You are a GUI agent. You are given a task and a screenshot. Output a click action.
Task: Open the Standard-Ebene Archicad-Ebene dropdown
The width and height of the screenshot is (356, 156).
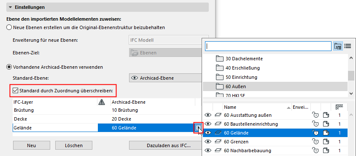pyautogui.click(x=165, y=78)
